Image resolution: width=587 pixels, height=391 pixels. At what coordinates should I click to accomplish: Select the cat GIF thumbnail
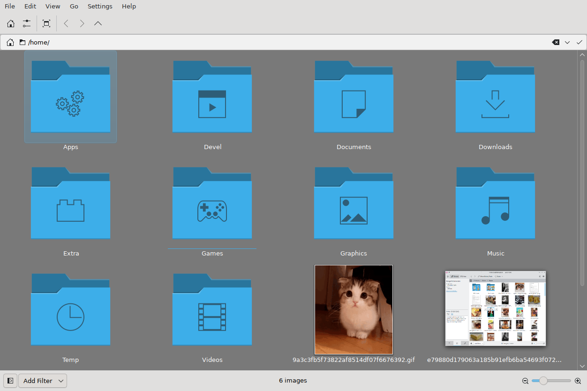354,309
